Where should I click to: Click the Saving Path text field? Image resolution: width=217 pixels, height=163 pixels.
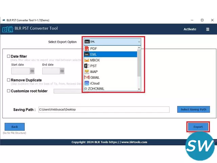[x=103, y=109]
